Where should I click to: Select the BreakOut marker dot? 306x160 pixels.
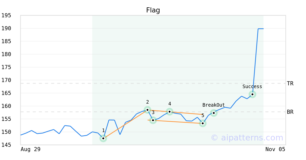click(214, 113)
